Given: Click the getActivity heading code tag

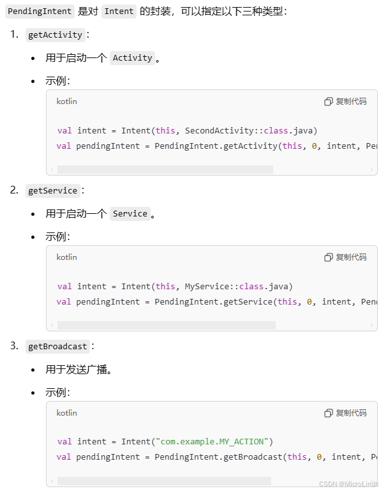Looking at the screenshot, I should tap(55, 34).
